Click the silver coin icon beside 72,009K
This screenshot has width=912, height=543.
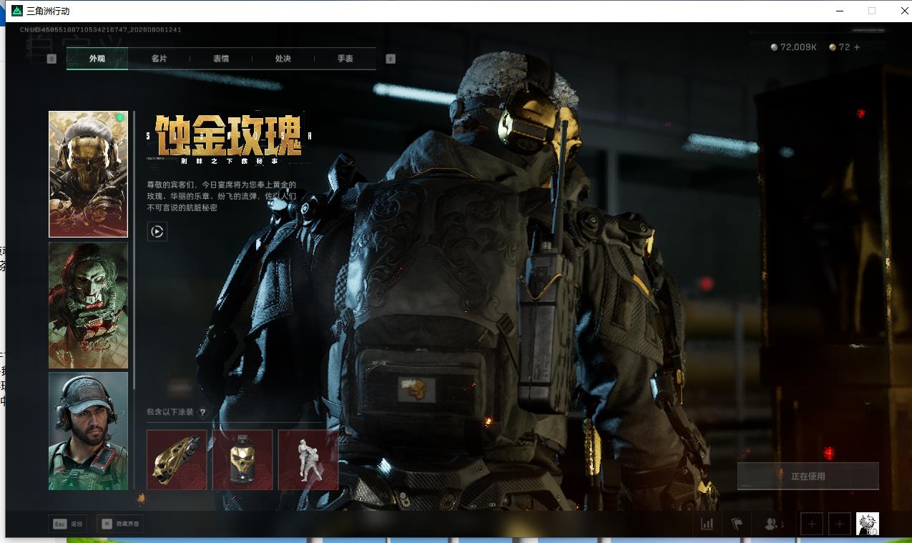774,47
